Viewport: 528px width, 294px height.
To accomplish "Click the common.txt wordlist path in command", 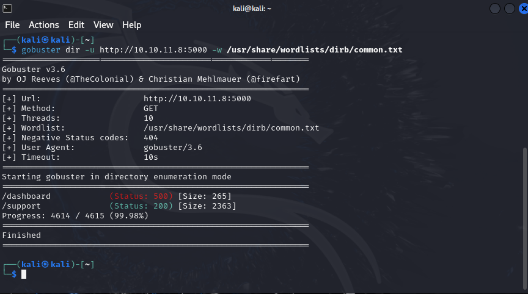I will pyautogui.click(x=315, y=50).
